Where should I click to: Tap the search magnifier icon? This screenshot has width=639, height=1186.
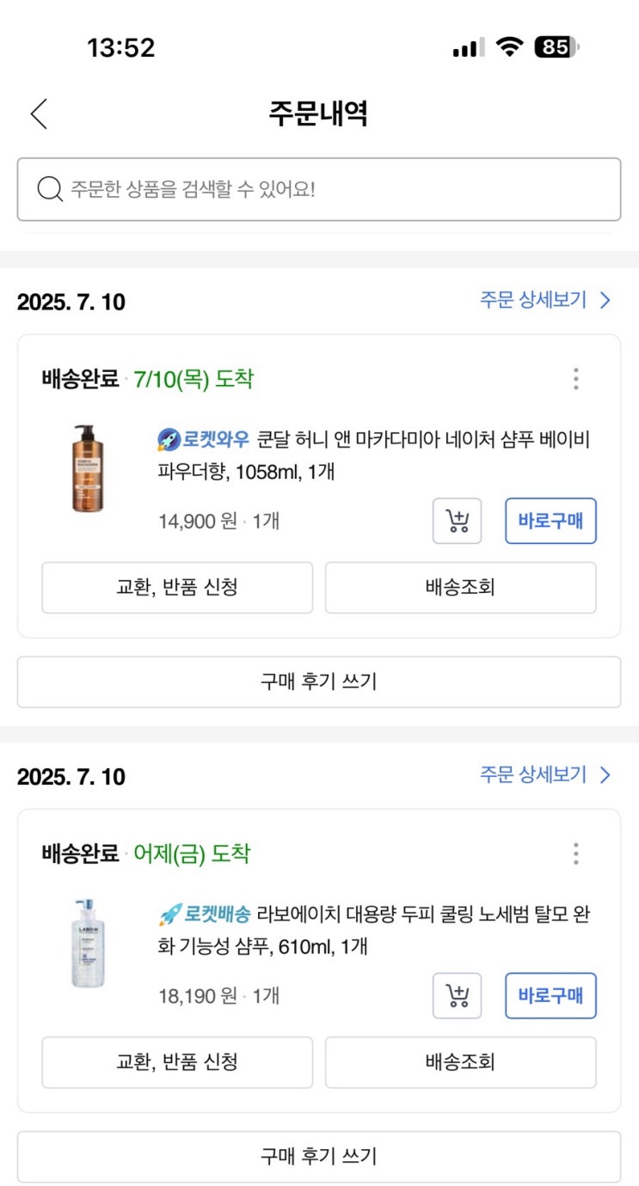(50, 189)
